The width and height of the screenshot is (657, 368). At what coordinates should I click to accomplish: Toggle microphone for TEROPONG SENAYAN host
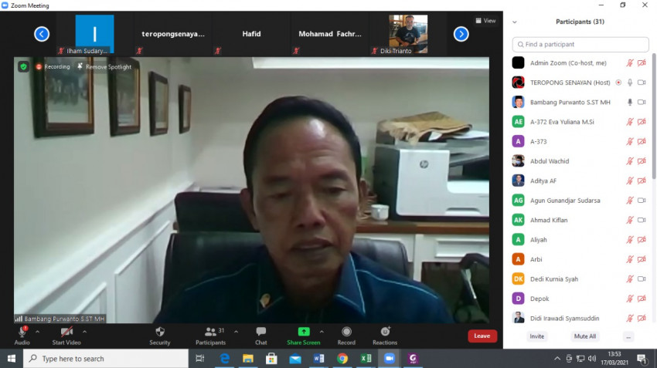(630, 83)
